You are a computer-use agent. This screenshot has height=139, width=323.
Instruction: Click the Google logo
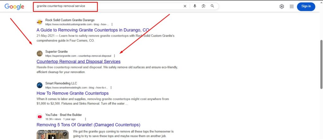(14, 7)
